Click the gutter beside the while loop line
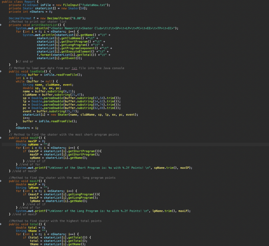The width and height of the screenshot is (269, 246). (x=2, y=81)
